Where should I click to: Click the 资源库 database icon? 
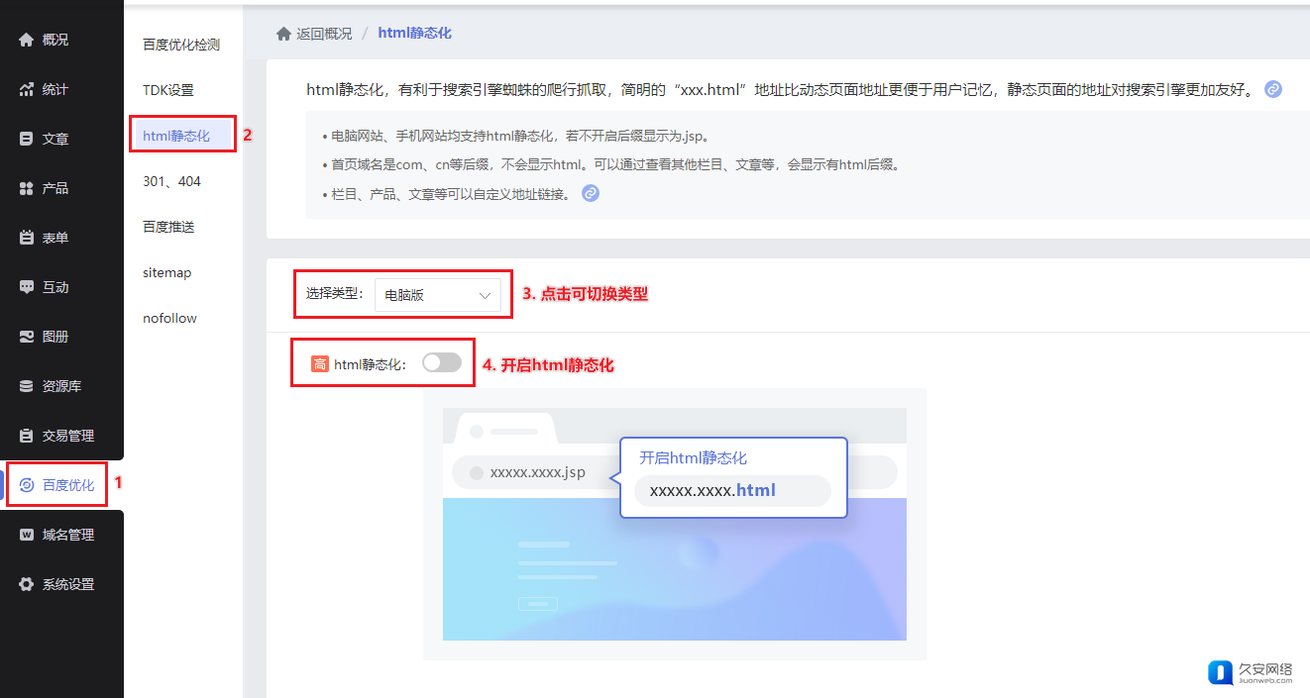coord(27,386)
